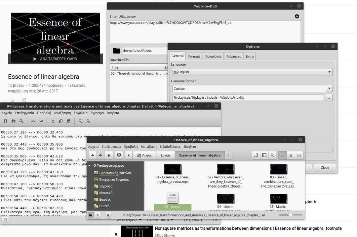Image resolution: width=357 pixels, height=237 pixels.
Task: Expand the Filename format Custom dropdown
Action: click(329, 88)
